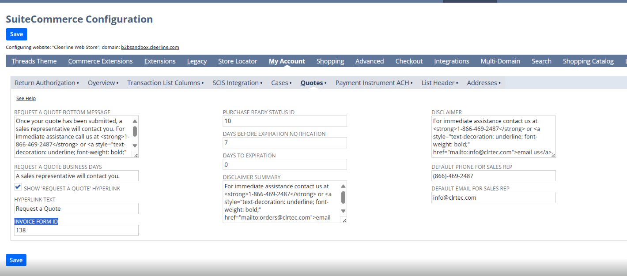
Task: Click resize handle of Disclaimer Summary text area
Action: click(344, 220)
